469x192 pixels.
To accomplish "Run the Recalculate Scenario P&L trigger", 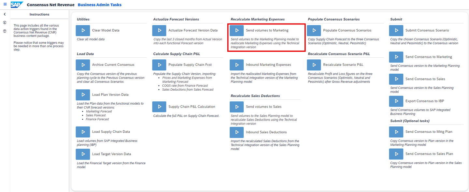I will [314, 65].
